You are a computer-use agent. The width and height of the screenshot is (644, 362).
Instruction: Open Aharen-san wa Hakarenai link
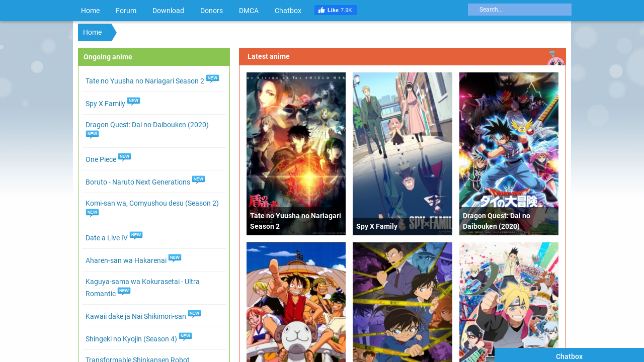point(126,260)
